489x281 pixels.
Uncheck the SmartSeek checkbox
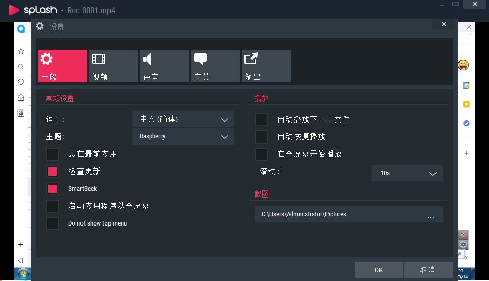click(52, 189)
